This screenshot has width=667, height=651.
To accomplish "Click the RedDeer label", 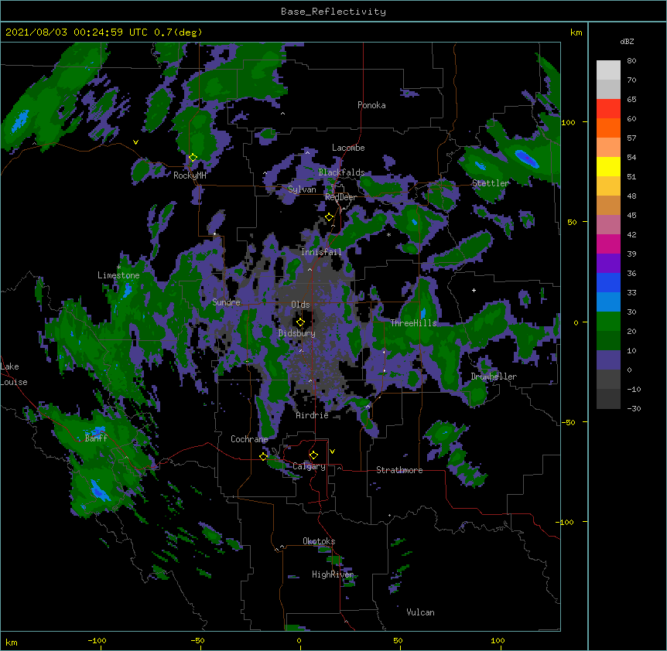I will point(340,197).
